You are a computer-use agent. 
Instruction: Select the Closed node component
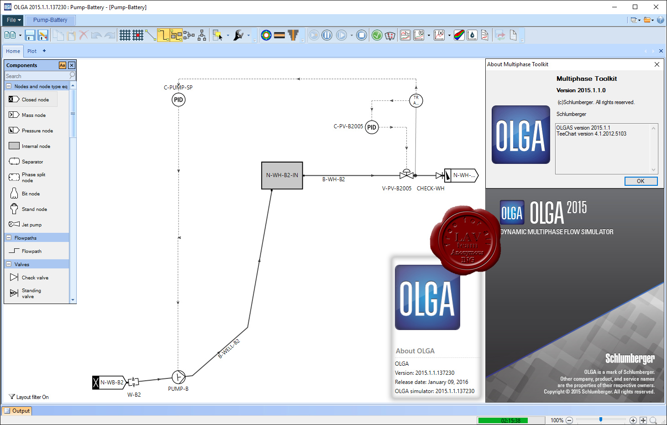(32, 100)
